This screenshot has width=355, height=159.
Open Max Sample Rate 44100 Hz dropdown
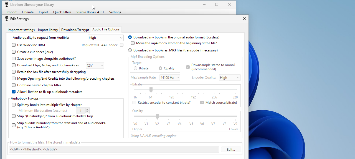pos(170,78)
